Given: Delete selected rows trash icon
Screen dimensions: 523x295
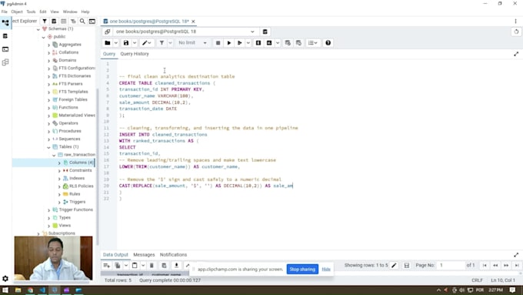Looking at the screenshot, I should point(152,265).
